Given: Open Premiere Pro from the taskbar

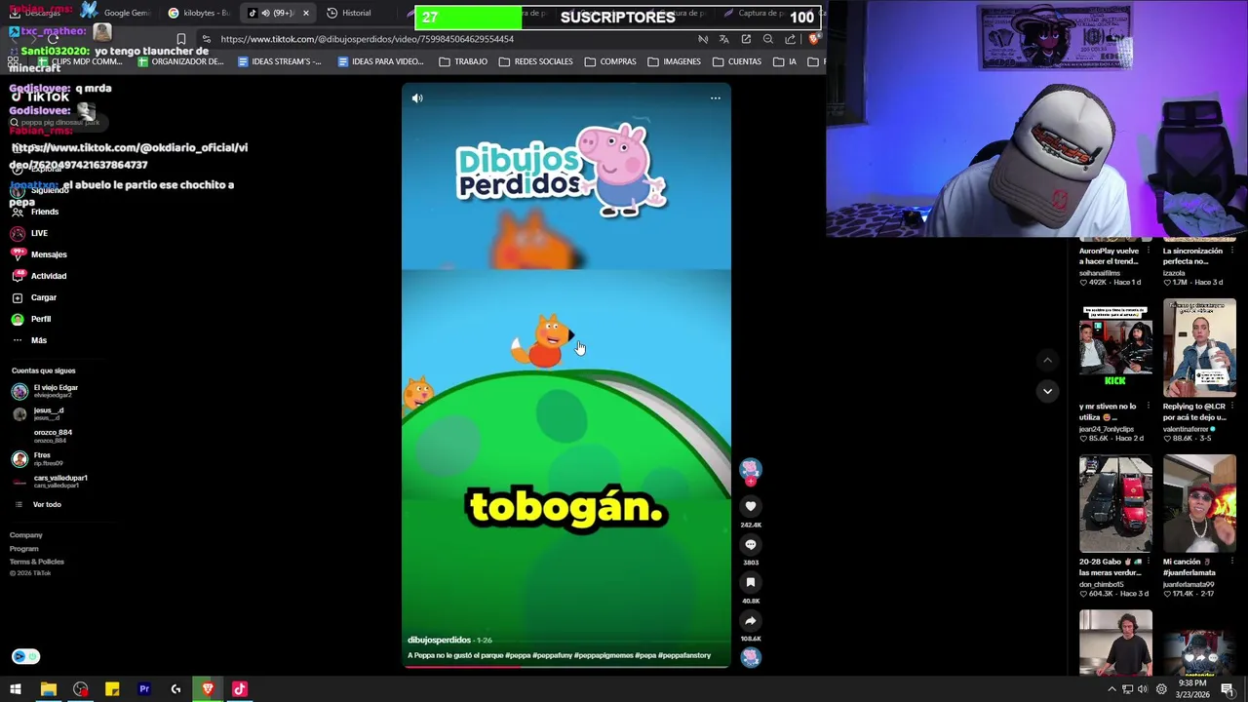Looking at the screenshot, I should (144, 689).
